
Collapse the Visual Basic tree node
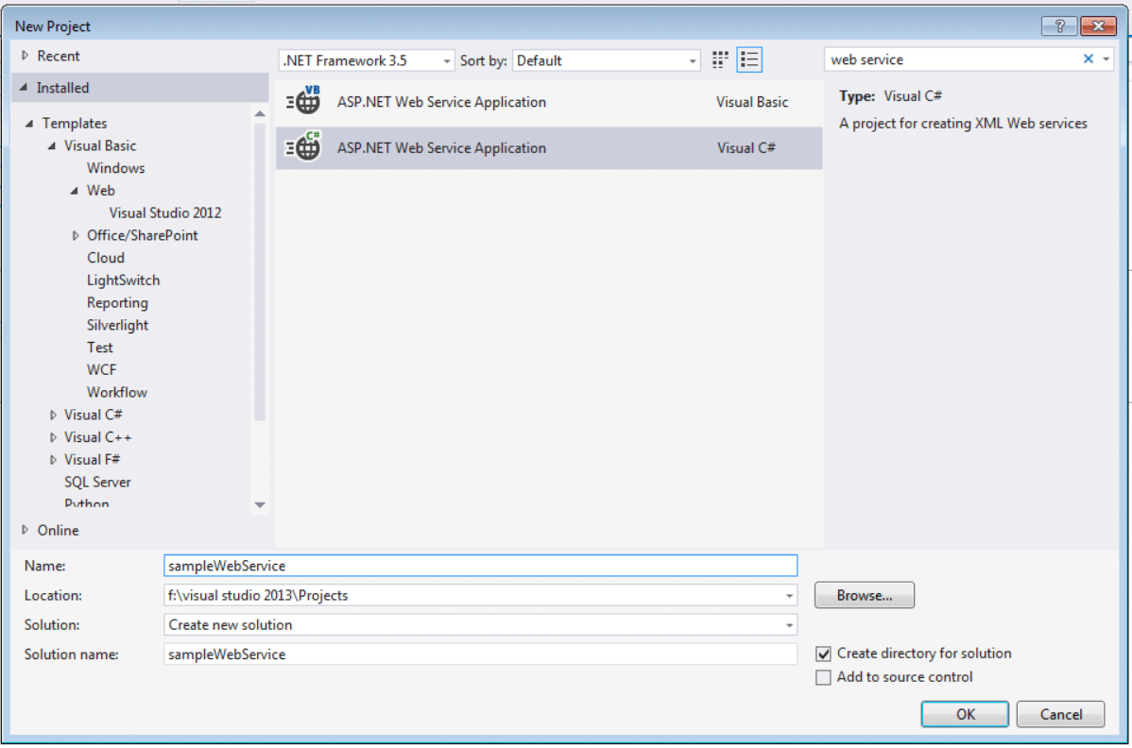(x=52, y=145)
